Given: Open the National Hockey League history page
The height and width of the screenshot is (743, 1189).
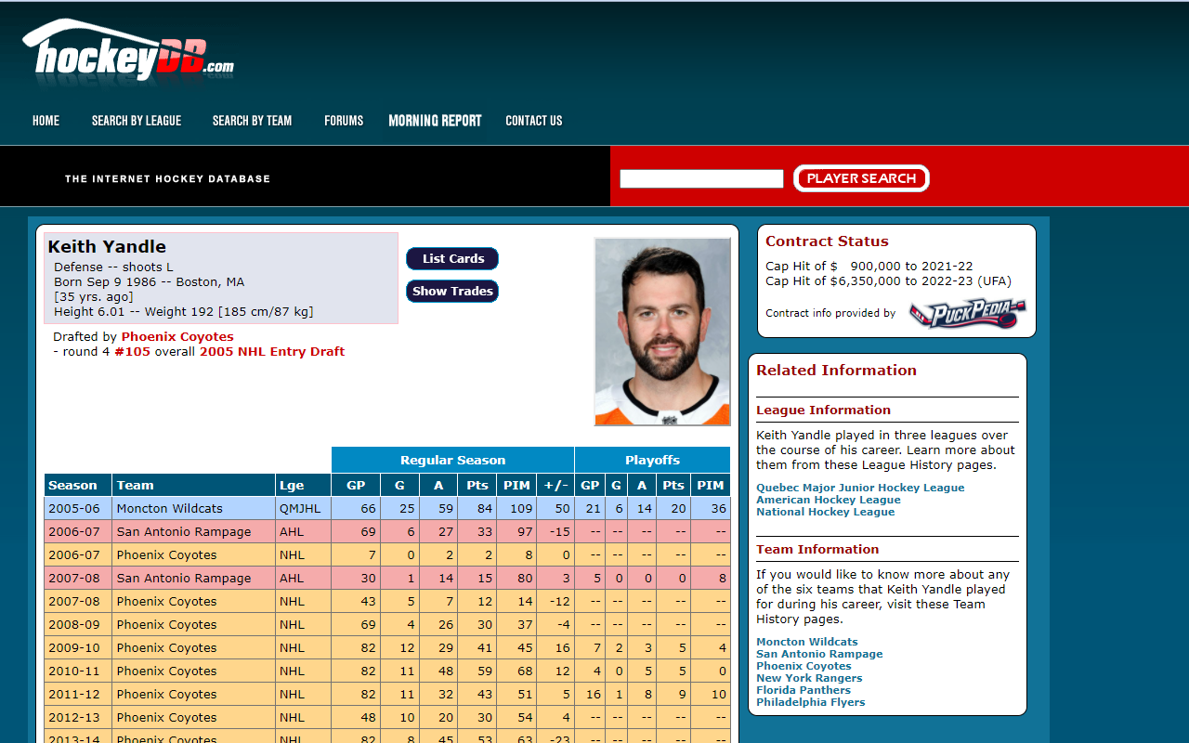Looking at the screenshot, I should click(x=826, y=511).
